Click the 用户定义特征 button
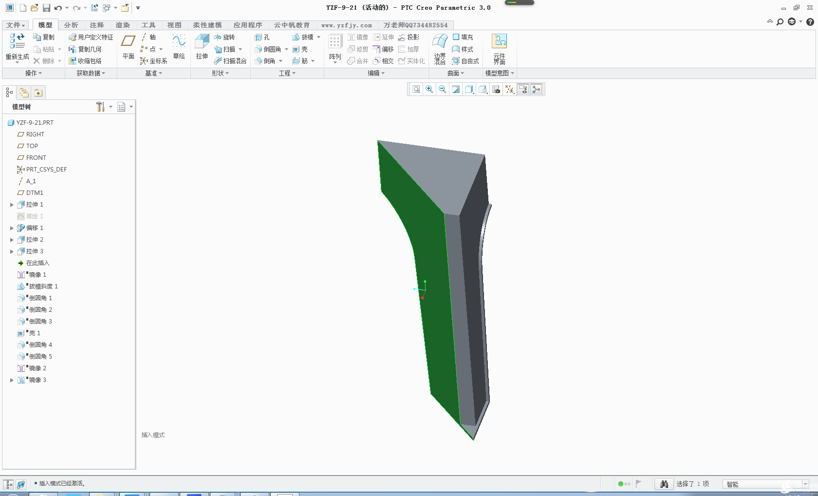818x496 pixels. (x=91, y=37)
